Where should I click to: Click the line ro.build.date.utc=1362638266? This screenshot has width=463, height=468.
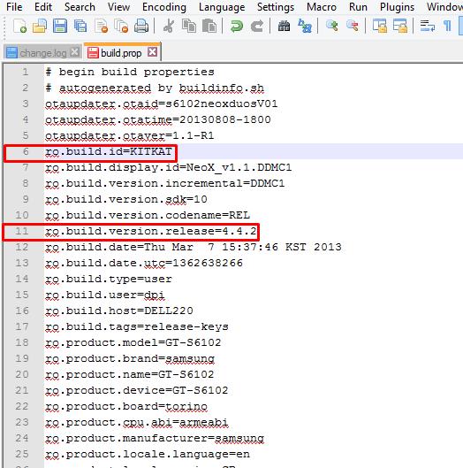point(144,263)
